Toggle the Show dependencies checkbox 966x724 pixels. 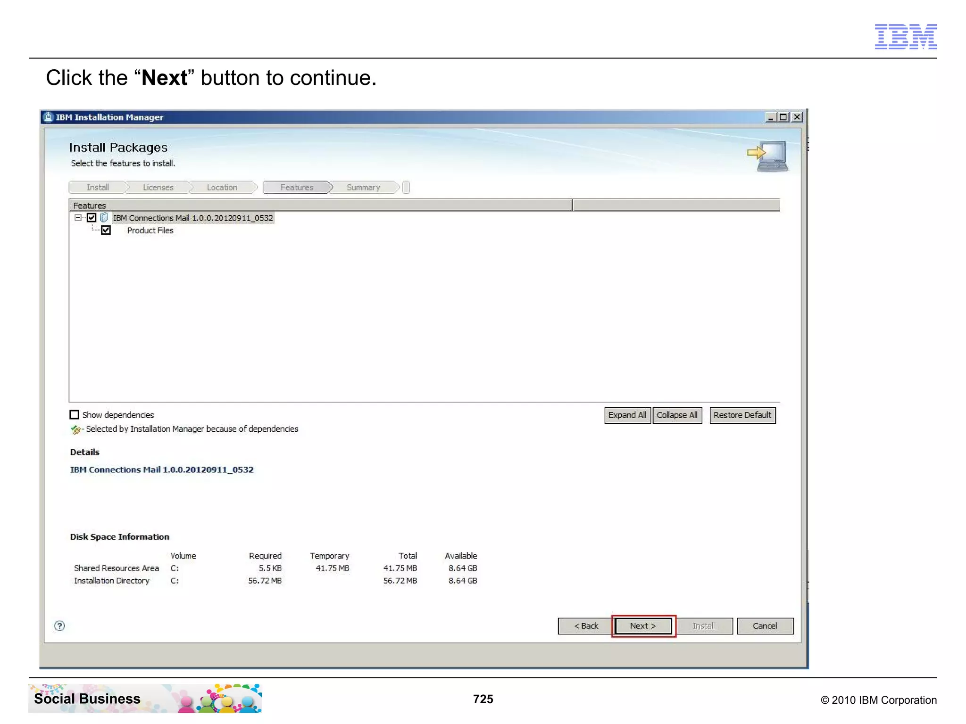pyautogui.click(x=74, y=415)
